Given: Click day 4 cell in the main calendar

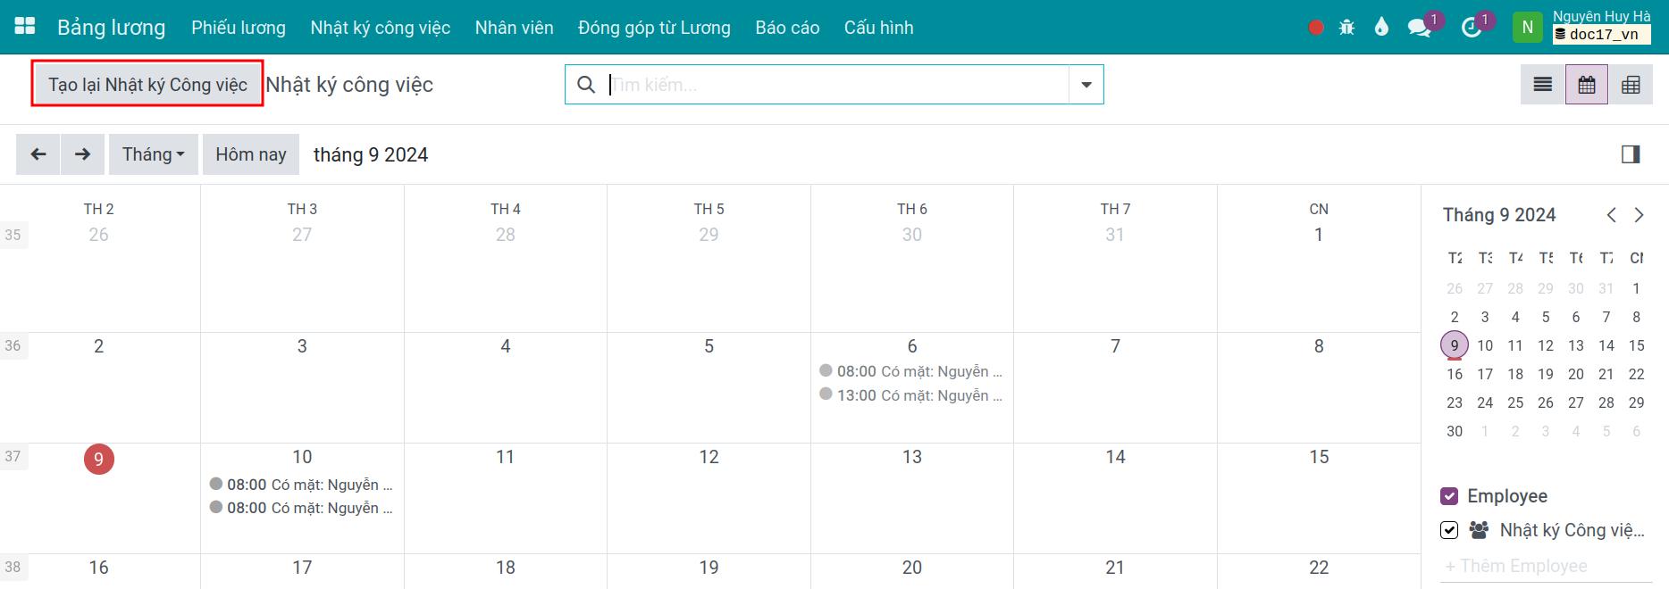Looking at the screenshot, I should [x=506, y=387].
